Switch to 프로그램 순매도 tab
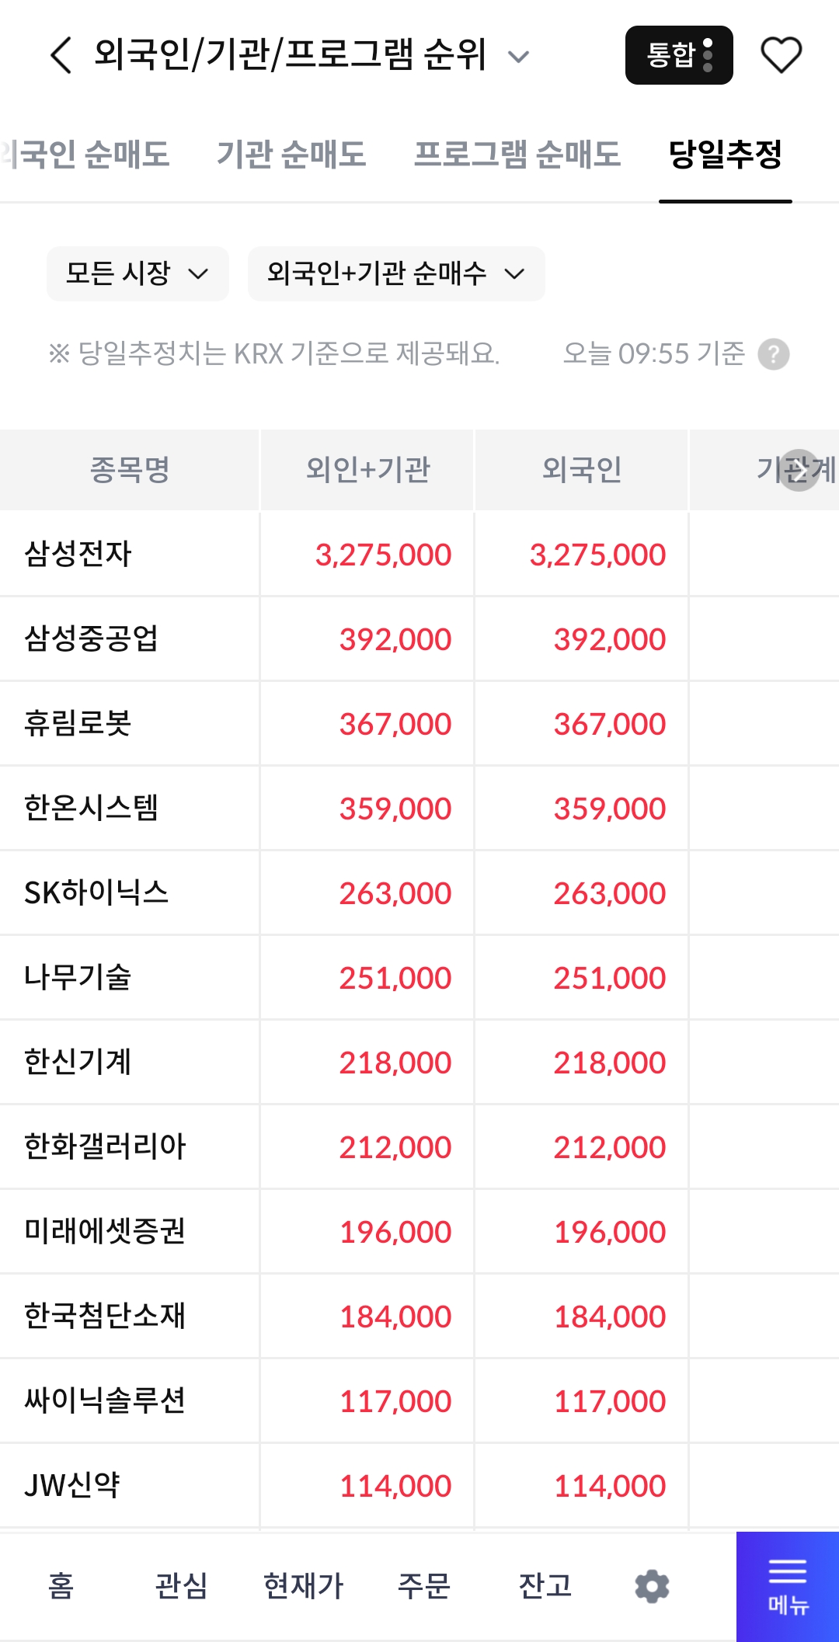The height and width of the screenshot is (1642, 839). (x=517, y=154)
